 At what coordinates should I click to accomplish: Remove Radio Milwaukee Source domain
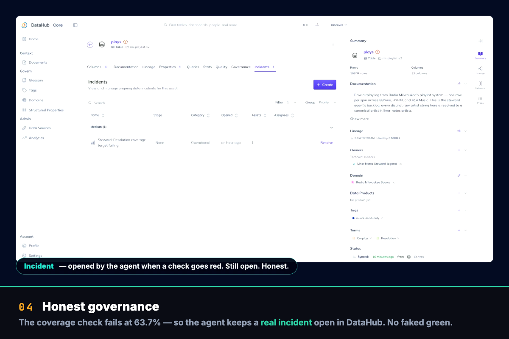(394, 182)
